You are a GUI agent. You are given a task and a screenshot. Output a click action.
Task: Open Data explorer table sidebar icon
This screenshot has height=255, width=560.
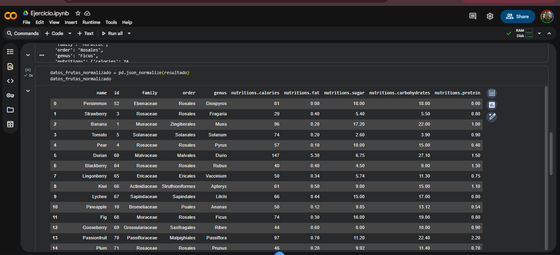(10, 124)
